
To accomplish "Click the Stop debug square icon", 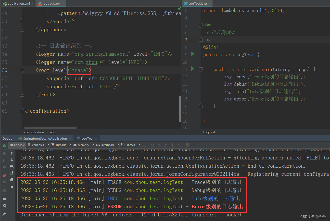I will 4,167.
